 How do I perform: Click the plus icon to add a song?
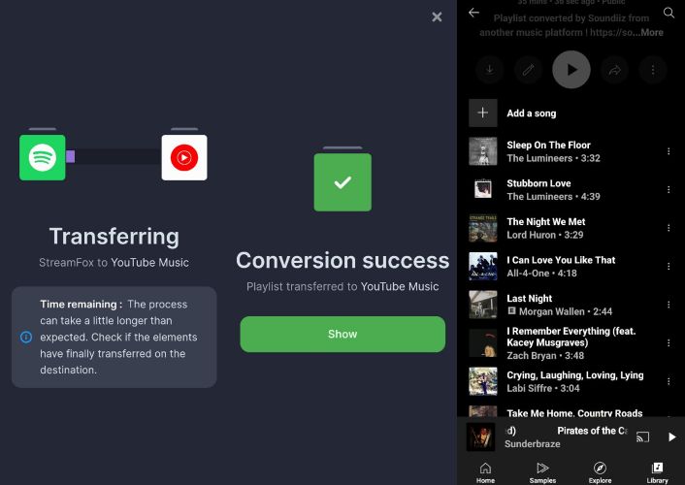[x=483, y=113]
